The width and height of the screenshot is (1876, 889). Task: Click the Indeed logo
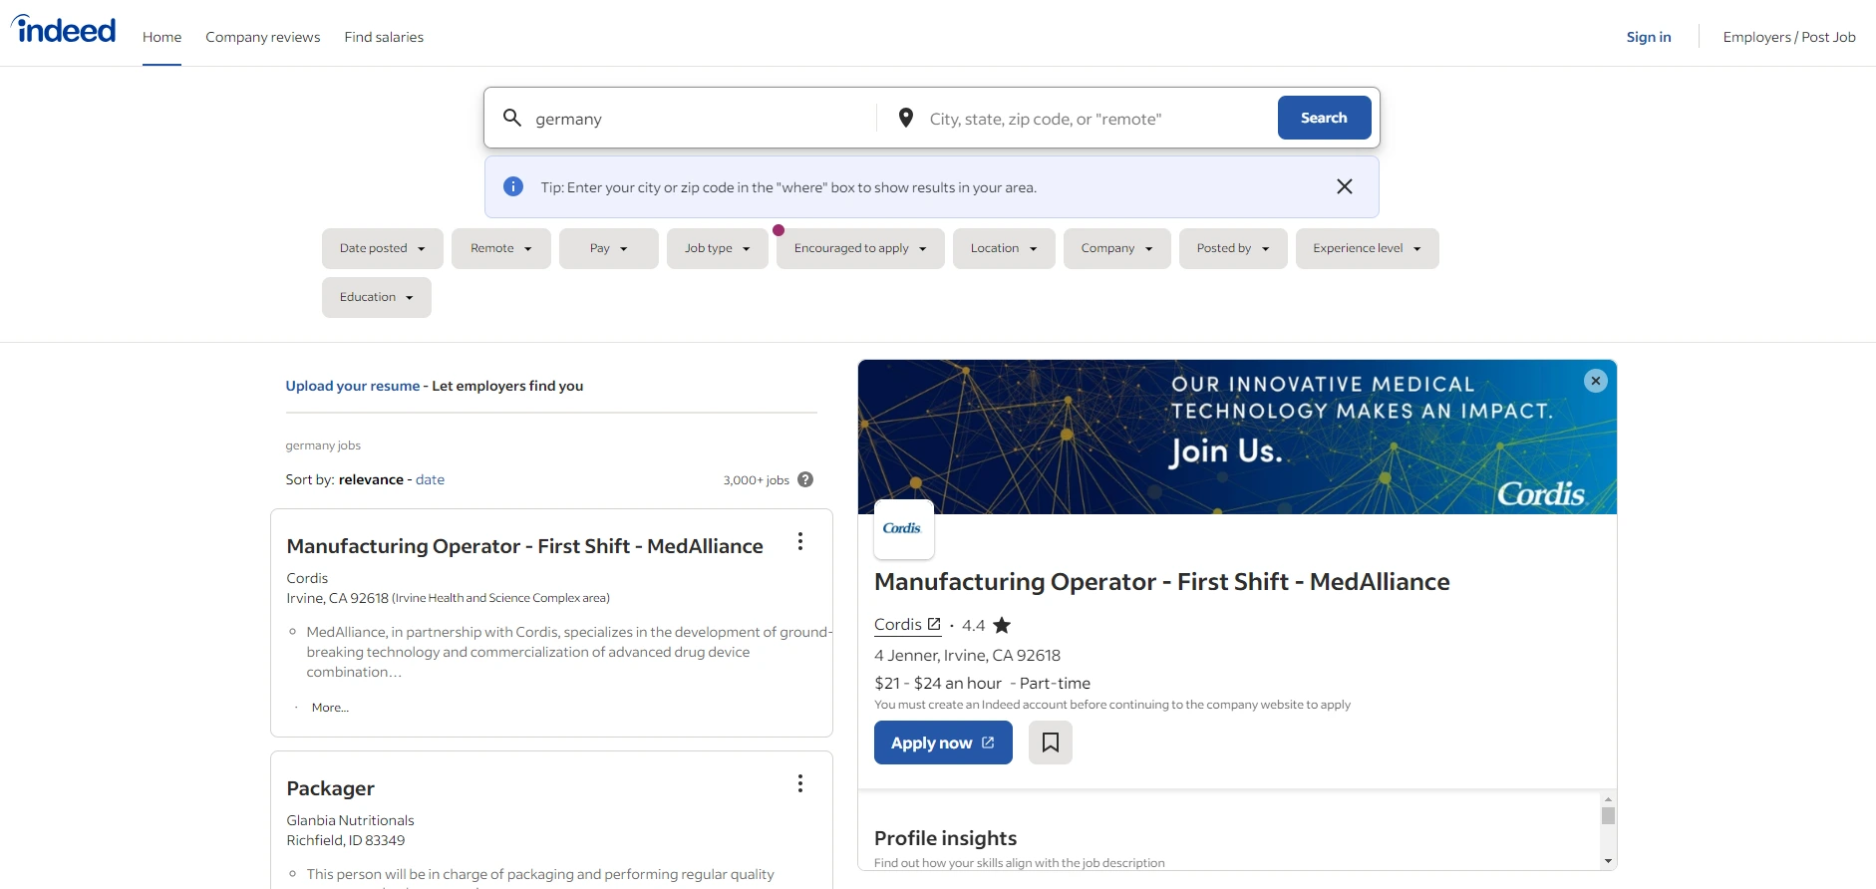pos(64,30)
